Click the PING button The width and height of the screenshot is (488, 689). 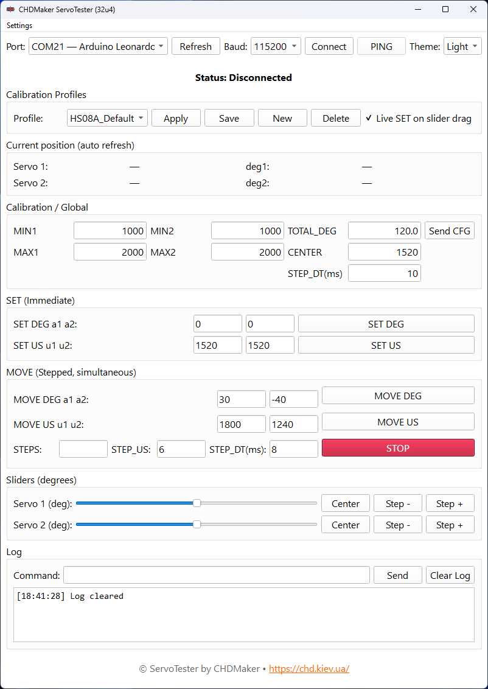point(381,46)
